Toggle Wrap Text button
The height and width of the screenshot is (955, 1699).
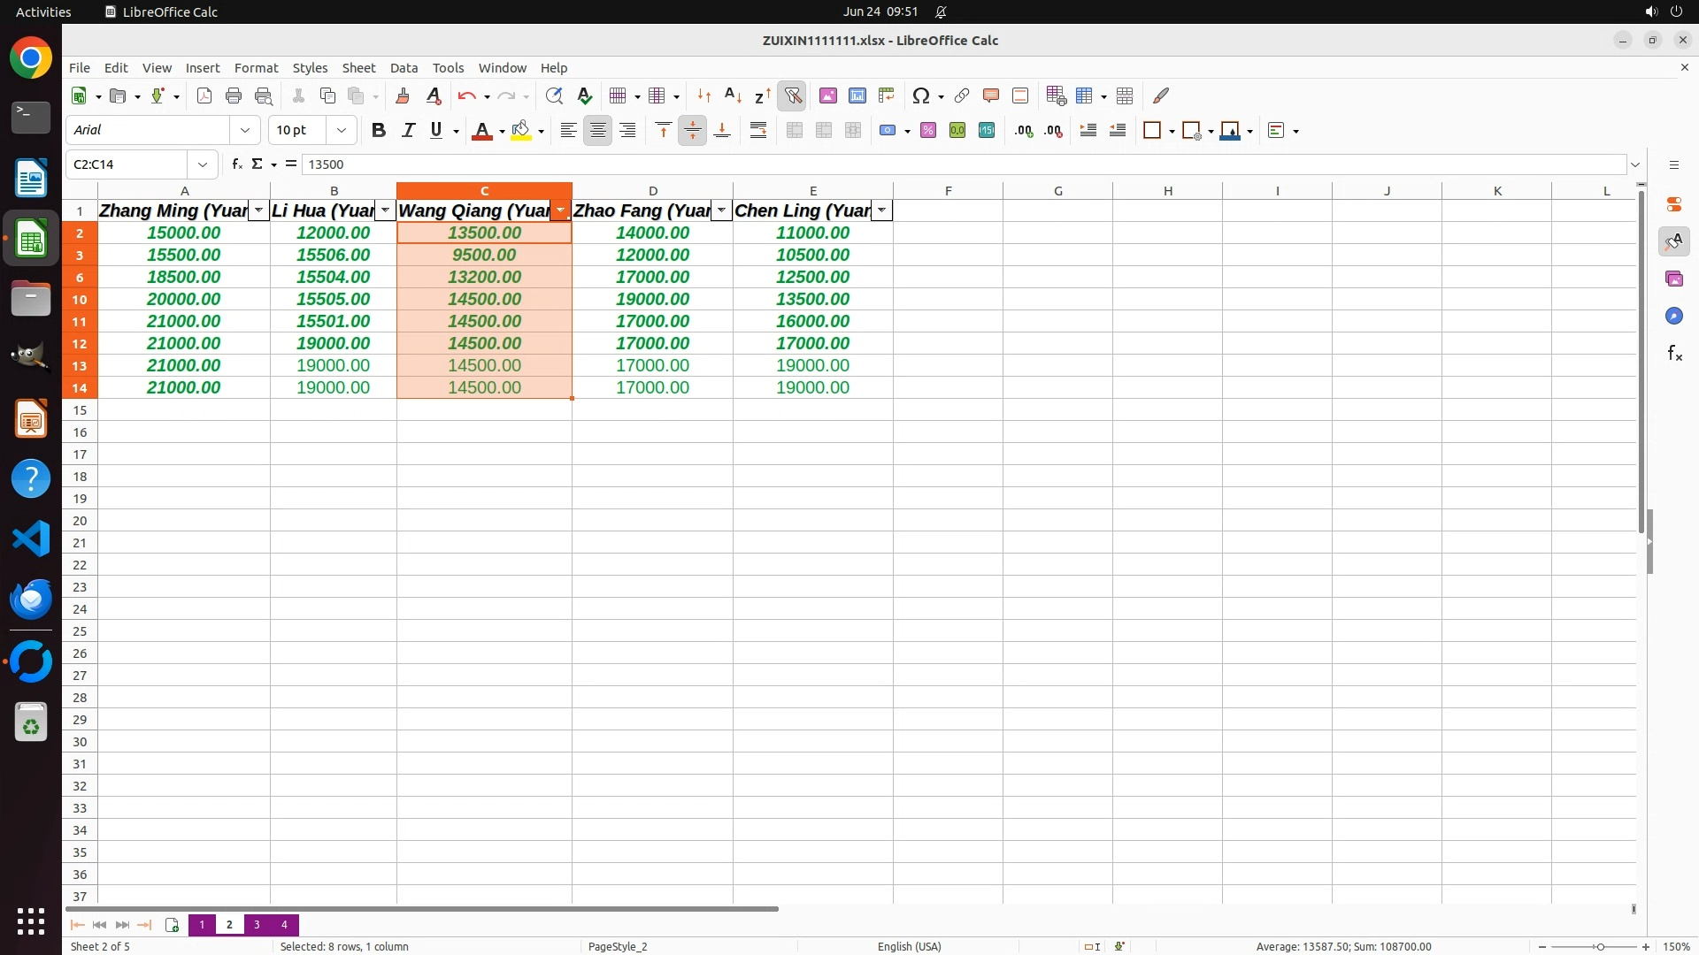point(757,131)
